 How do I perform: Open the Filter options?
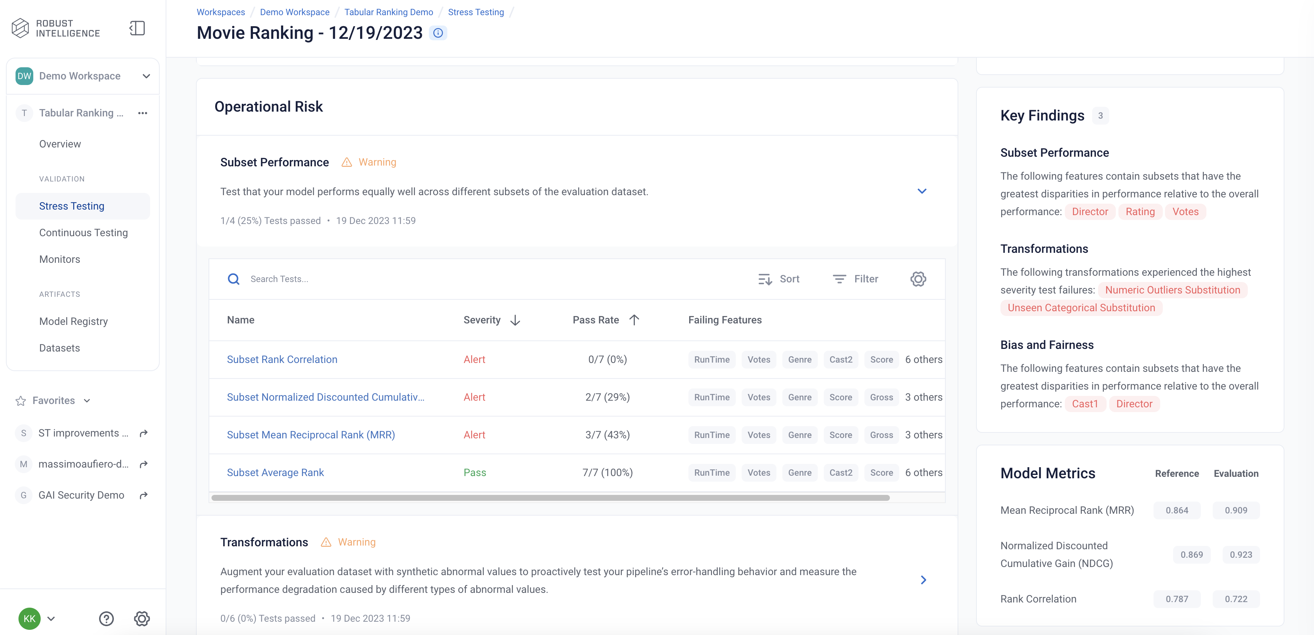pos(856,279)
